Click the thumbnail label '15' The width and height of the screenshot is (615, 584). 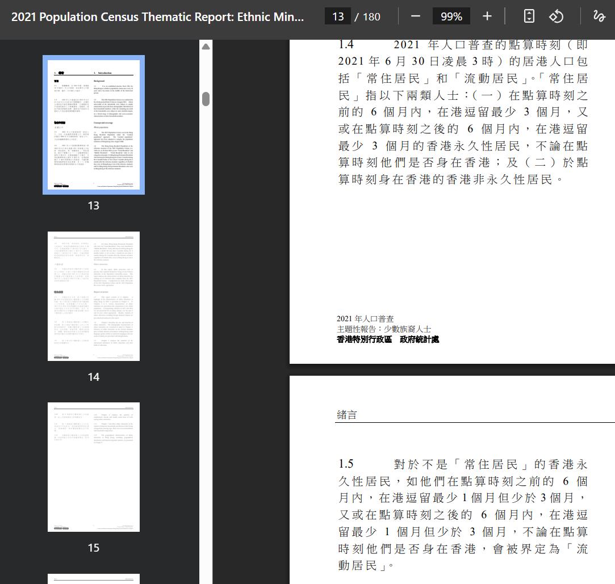tap(94, 548)
